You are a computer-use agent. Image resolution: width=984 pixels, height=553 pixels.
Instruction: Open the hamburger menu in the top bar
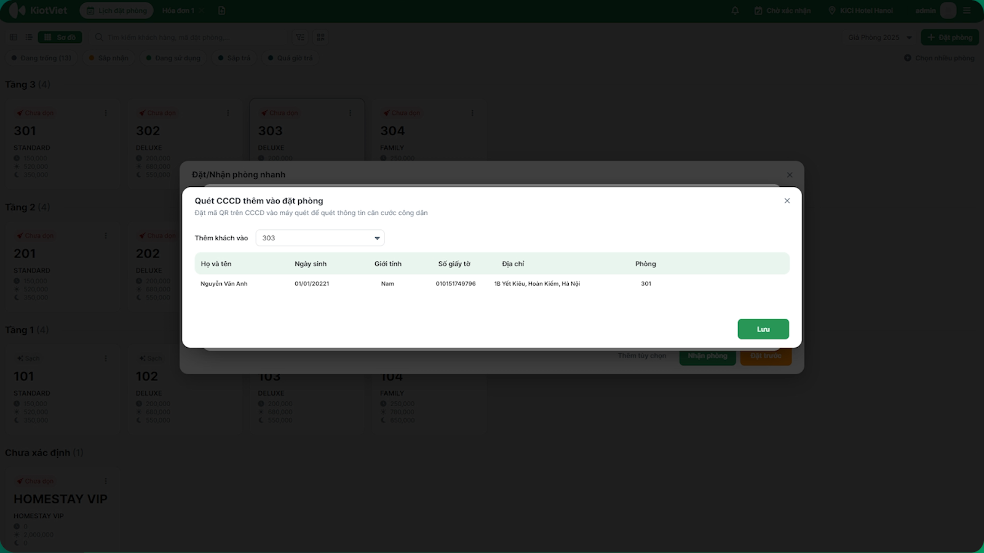pyautogui.click(x=967, y=10)
